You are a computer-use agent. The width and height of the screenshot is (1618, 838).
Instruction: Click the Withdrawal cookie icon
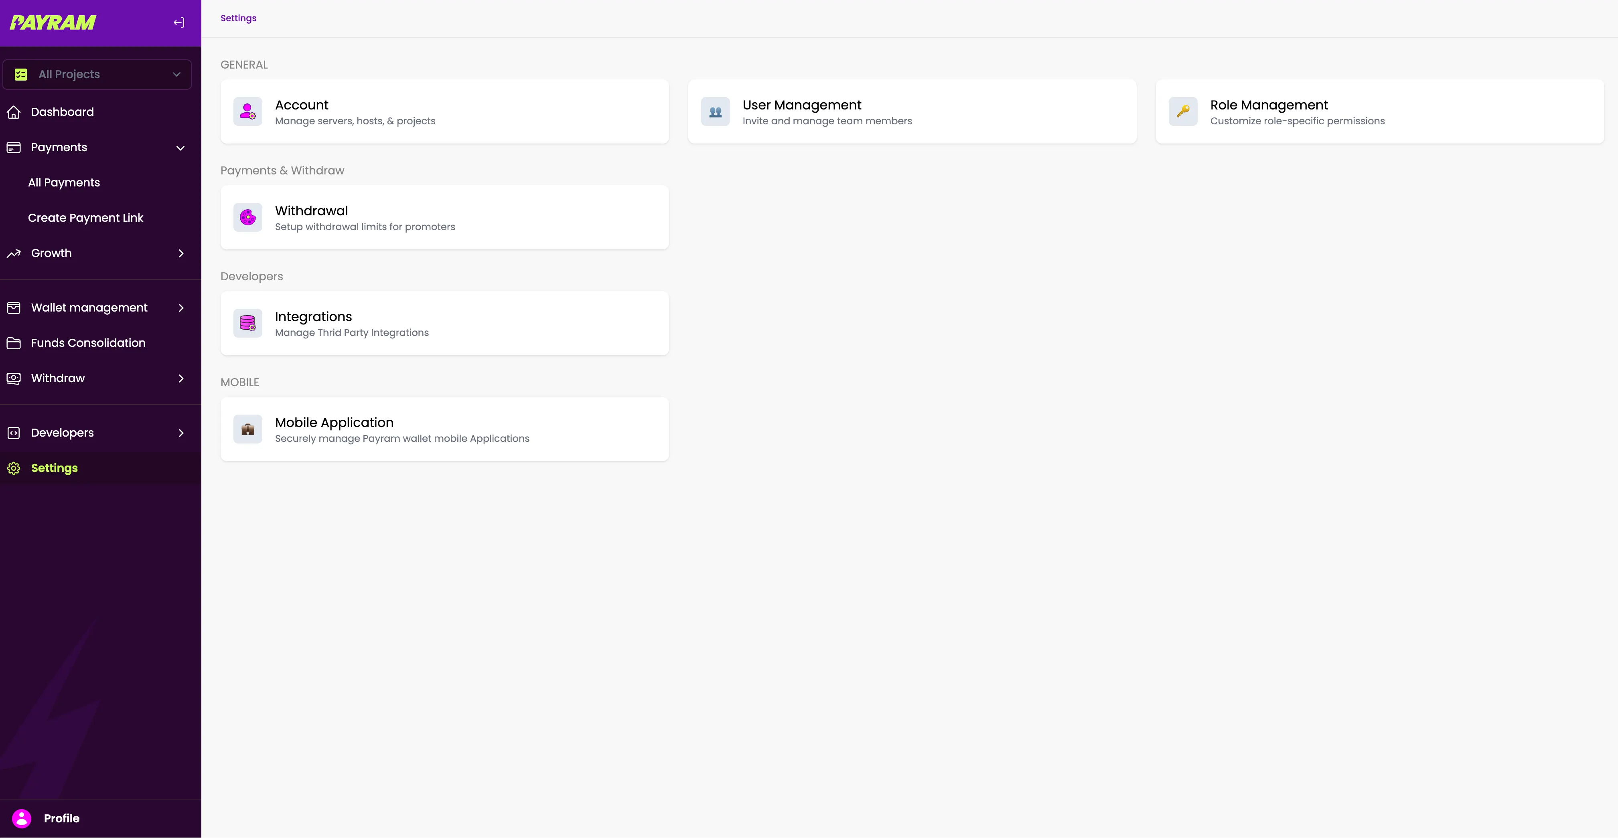click(247, 218)
